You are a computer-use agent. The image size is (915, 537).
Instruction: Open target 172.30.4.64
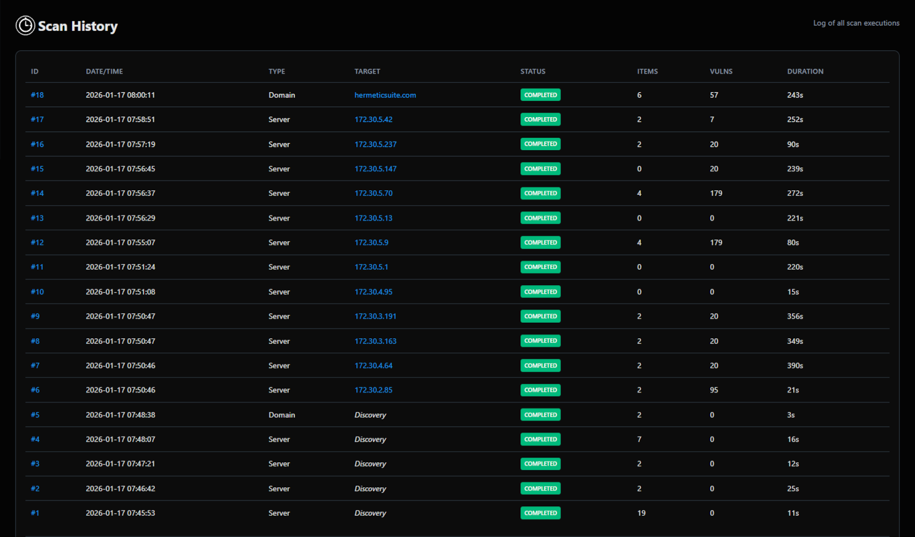pos(373,366)
